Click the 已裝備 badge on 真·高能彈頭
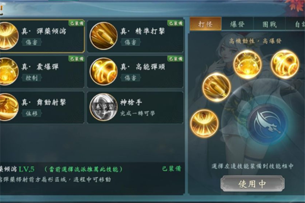This screenshot has width=305, height=203. click(x=175, y=59)
